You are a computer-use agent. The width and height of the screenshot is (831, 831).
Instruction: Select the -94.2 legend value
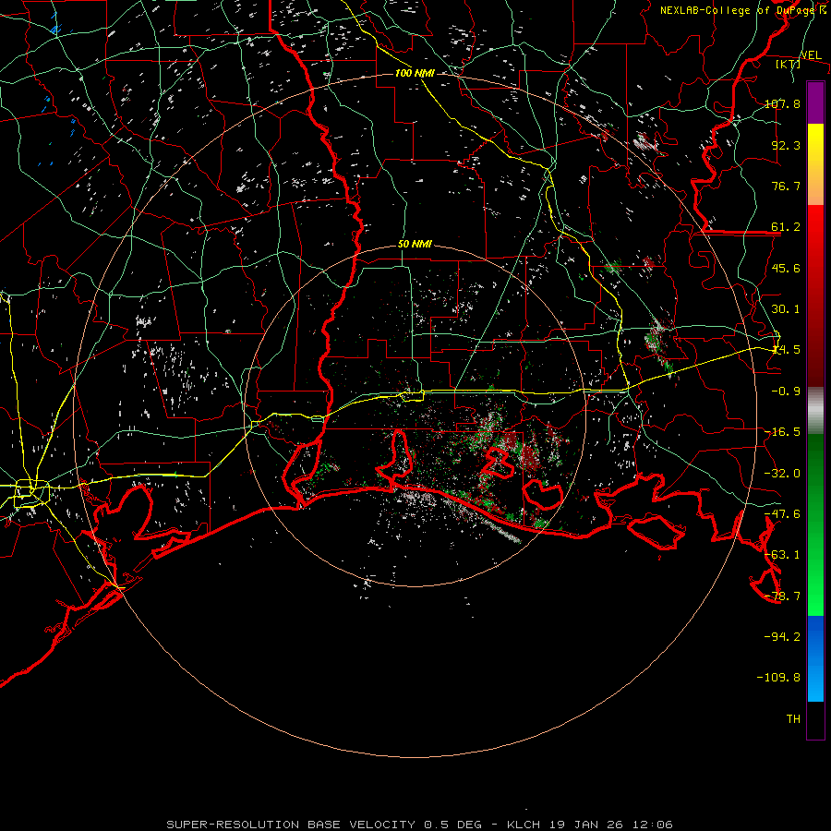pos(782,637)
